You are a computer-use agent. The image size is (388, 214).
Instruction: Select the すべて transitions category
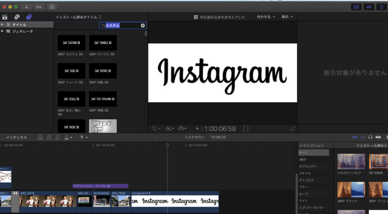click(x=313, y=152)
